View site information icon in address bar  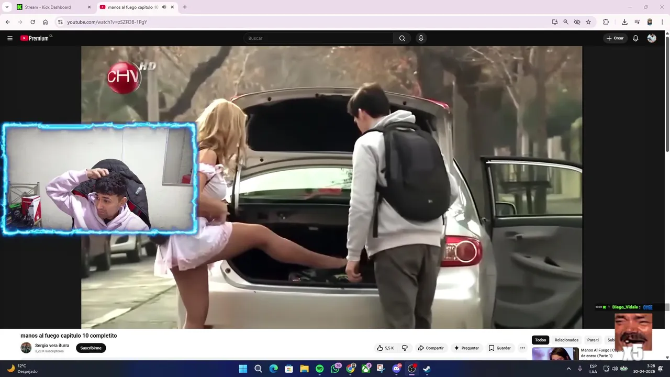(x=60, y=22)
